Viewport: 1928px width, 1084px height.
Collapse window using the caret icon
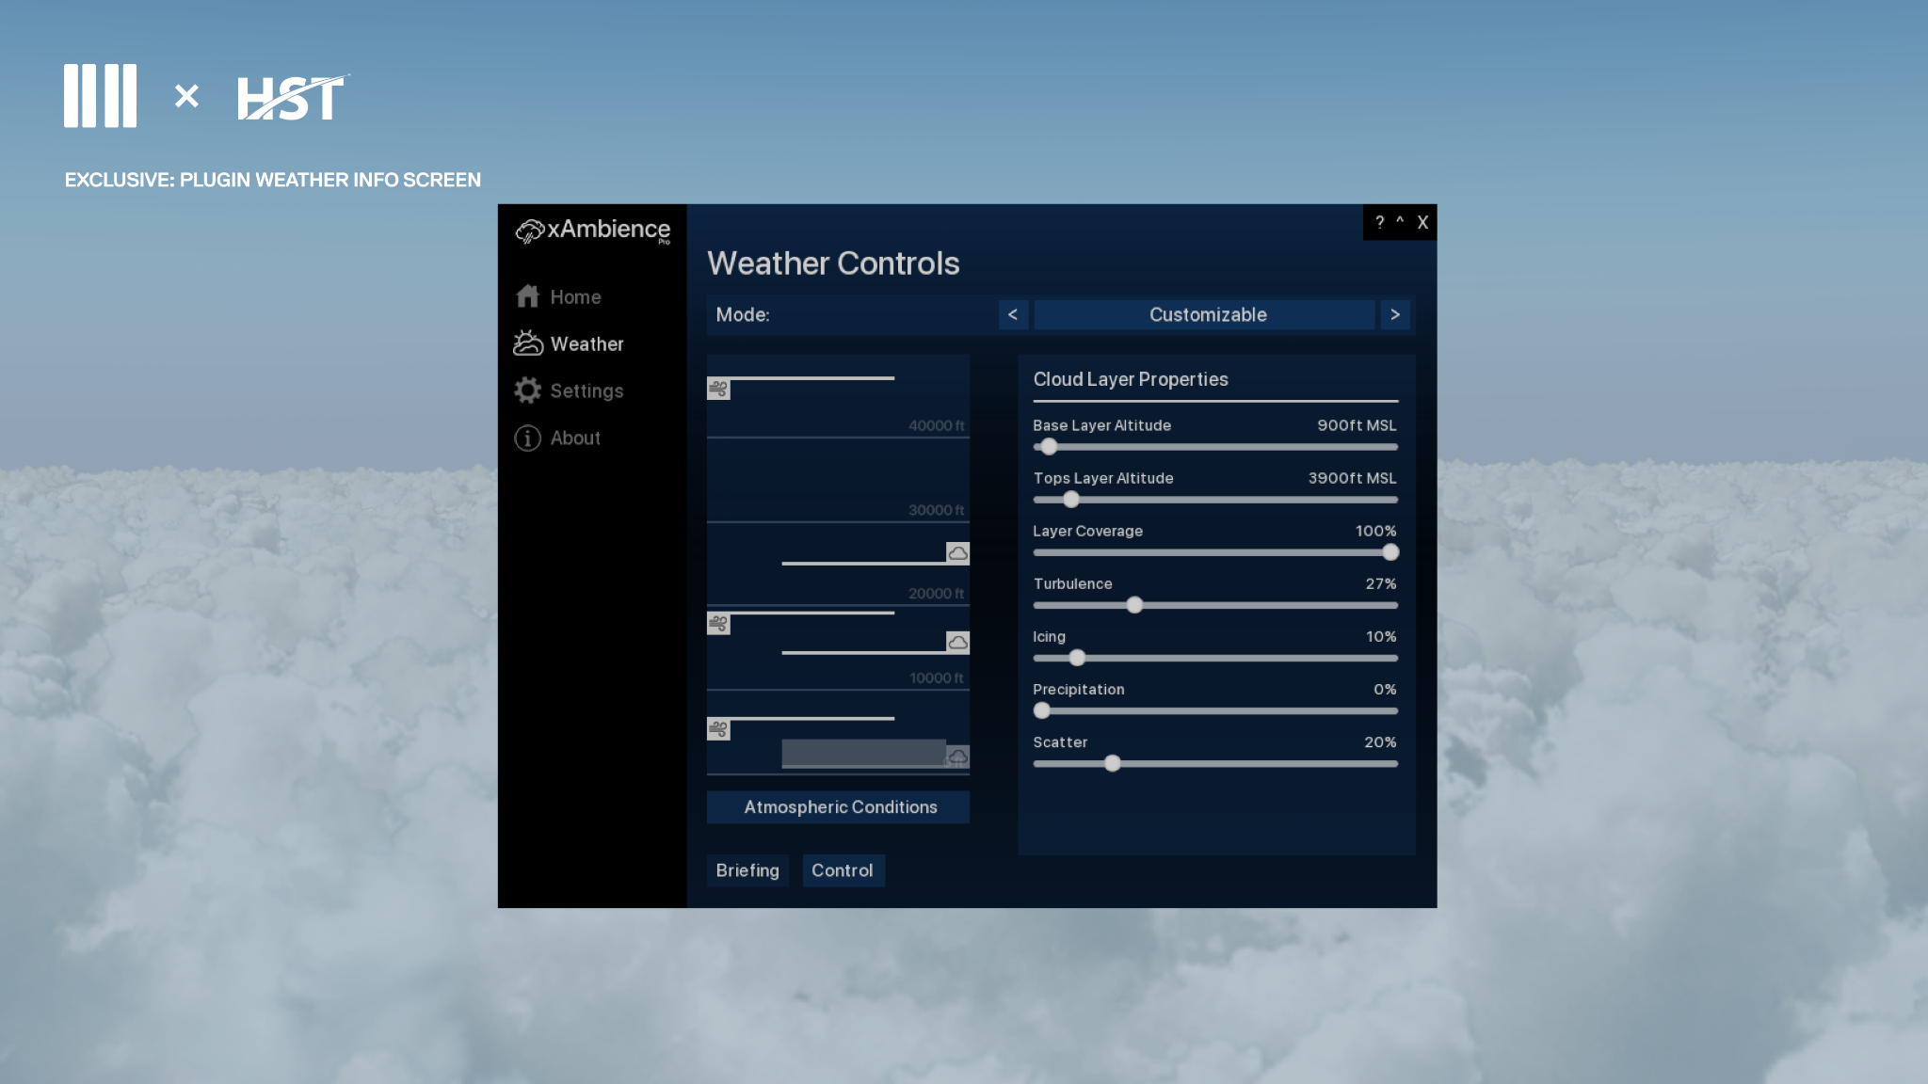tap(1400, 222)
